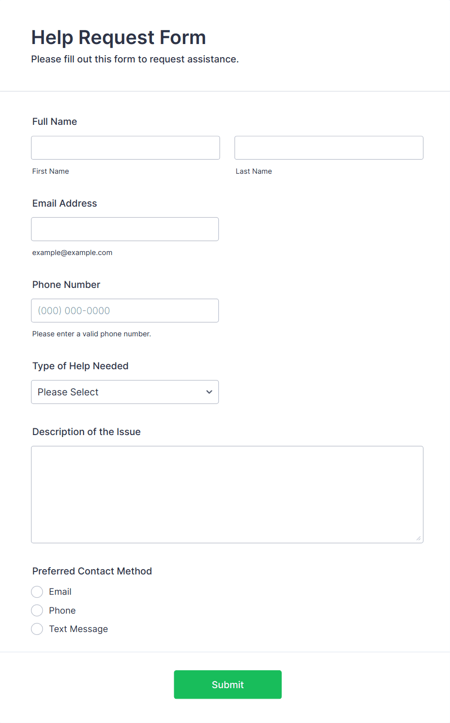
Task: Select the Text Message radio button
Action: (x=37, y=629)
